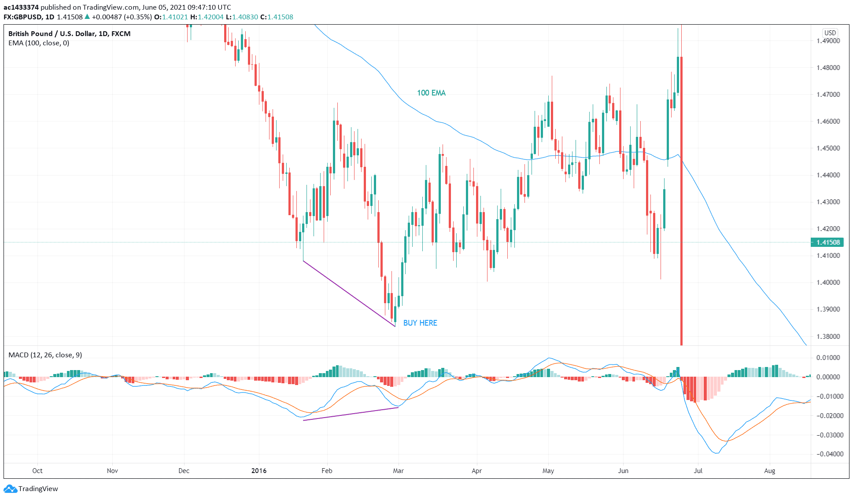Screen dimensions: 853x499
Task: Click the '100 EMA' text annotation
Action: (431, 93)
